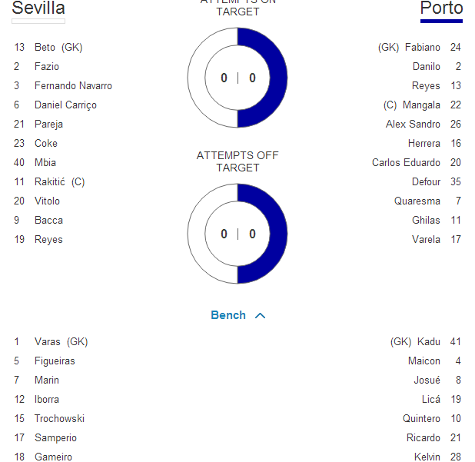This screenshot has width=475, height=462.
Task: Open bench player Gameiro's entry
Action: [53, 457]
